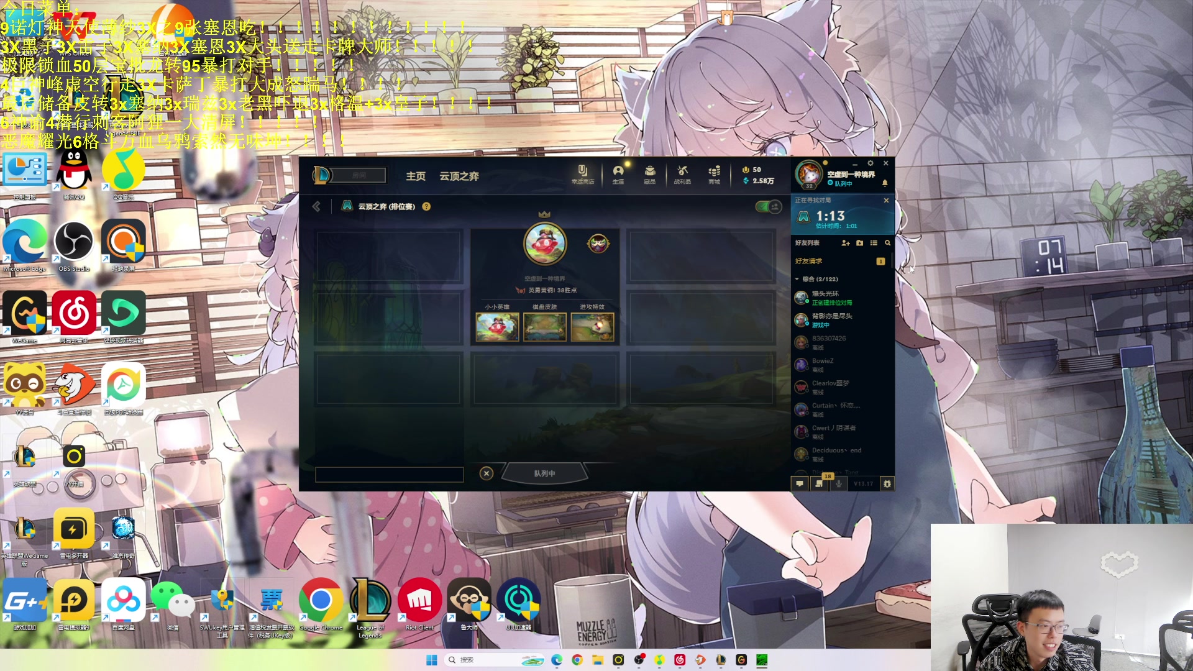Image resolution: width=1193 pixels, height=671 pixels.
Task: Open the 幸运商店 lucky shop icon
Action: click(583, 175)
